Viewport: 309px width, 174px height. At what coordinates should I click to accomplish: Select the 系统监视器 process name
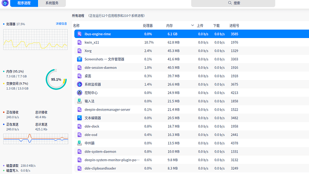[93, 85]
